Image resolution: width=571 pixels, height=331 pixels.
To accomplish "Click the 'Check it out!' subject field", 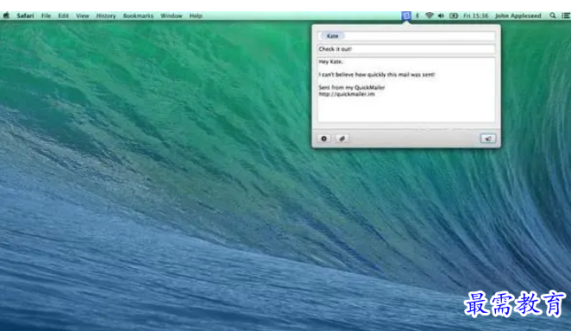I will point(406,49).
